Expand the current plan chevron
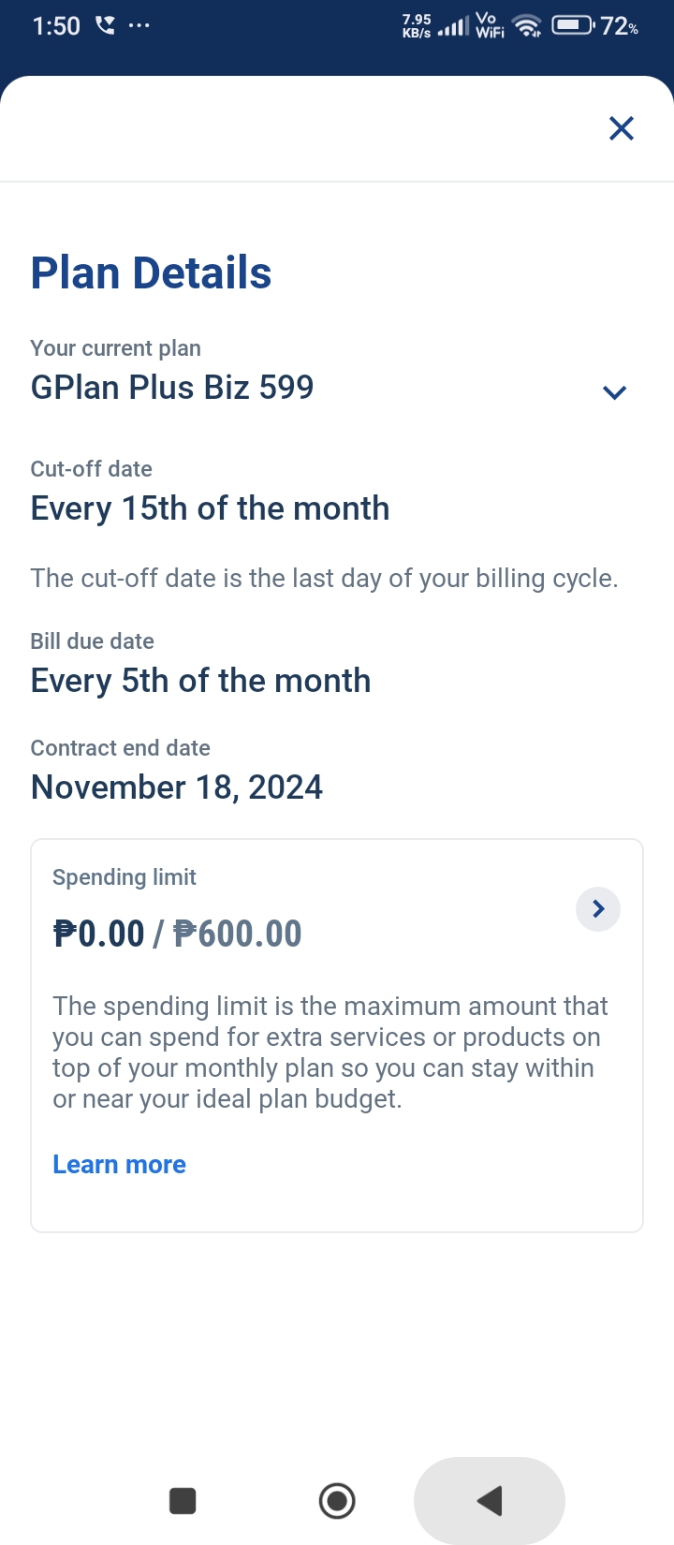The width and height of the screenshot is (674, 1545). pyautogui.click(x=614, y=392)
